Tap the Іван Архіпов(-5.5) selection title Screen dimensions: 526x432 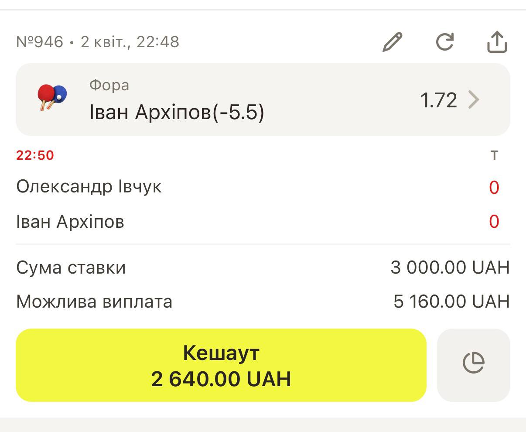(x=177, y=112)
